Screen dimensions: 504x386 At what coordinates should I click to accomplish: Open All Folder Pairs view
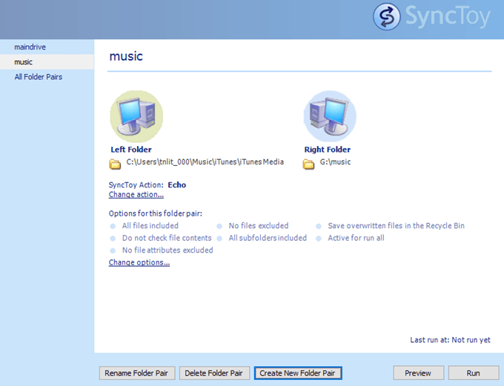point(39,77)
